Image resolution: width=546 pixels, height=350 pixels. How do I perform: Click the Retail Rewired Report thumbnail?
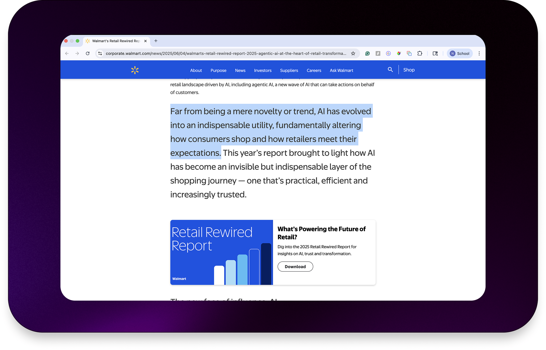(x=222, y=252)
